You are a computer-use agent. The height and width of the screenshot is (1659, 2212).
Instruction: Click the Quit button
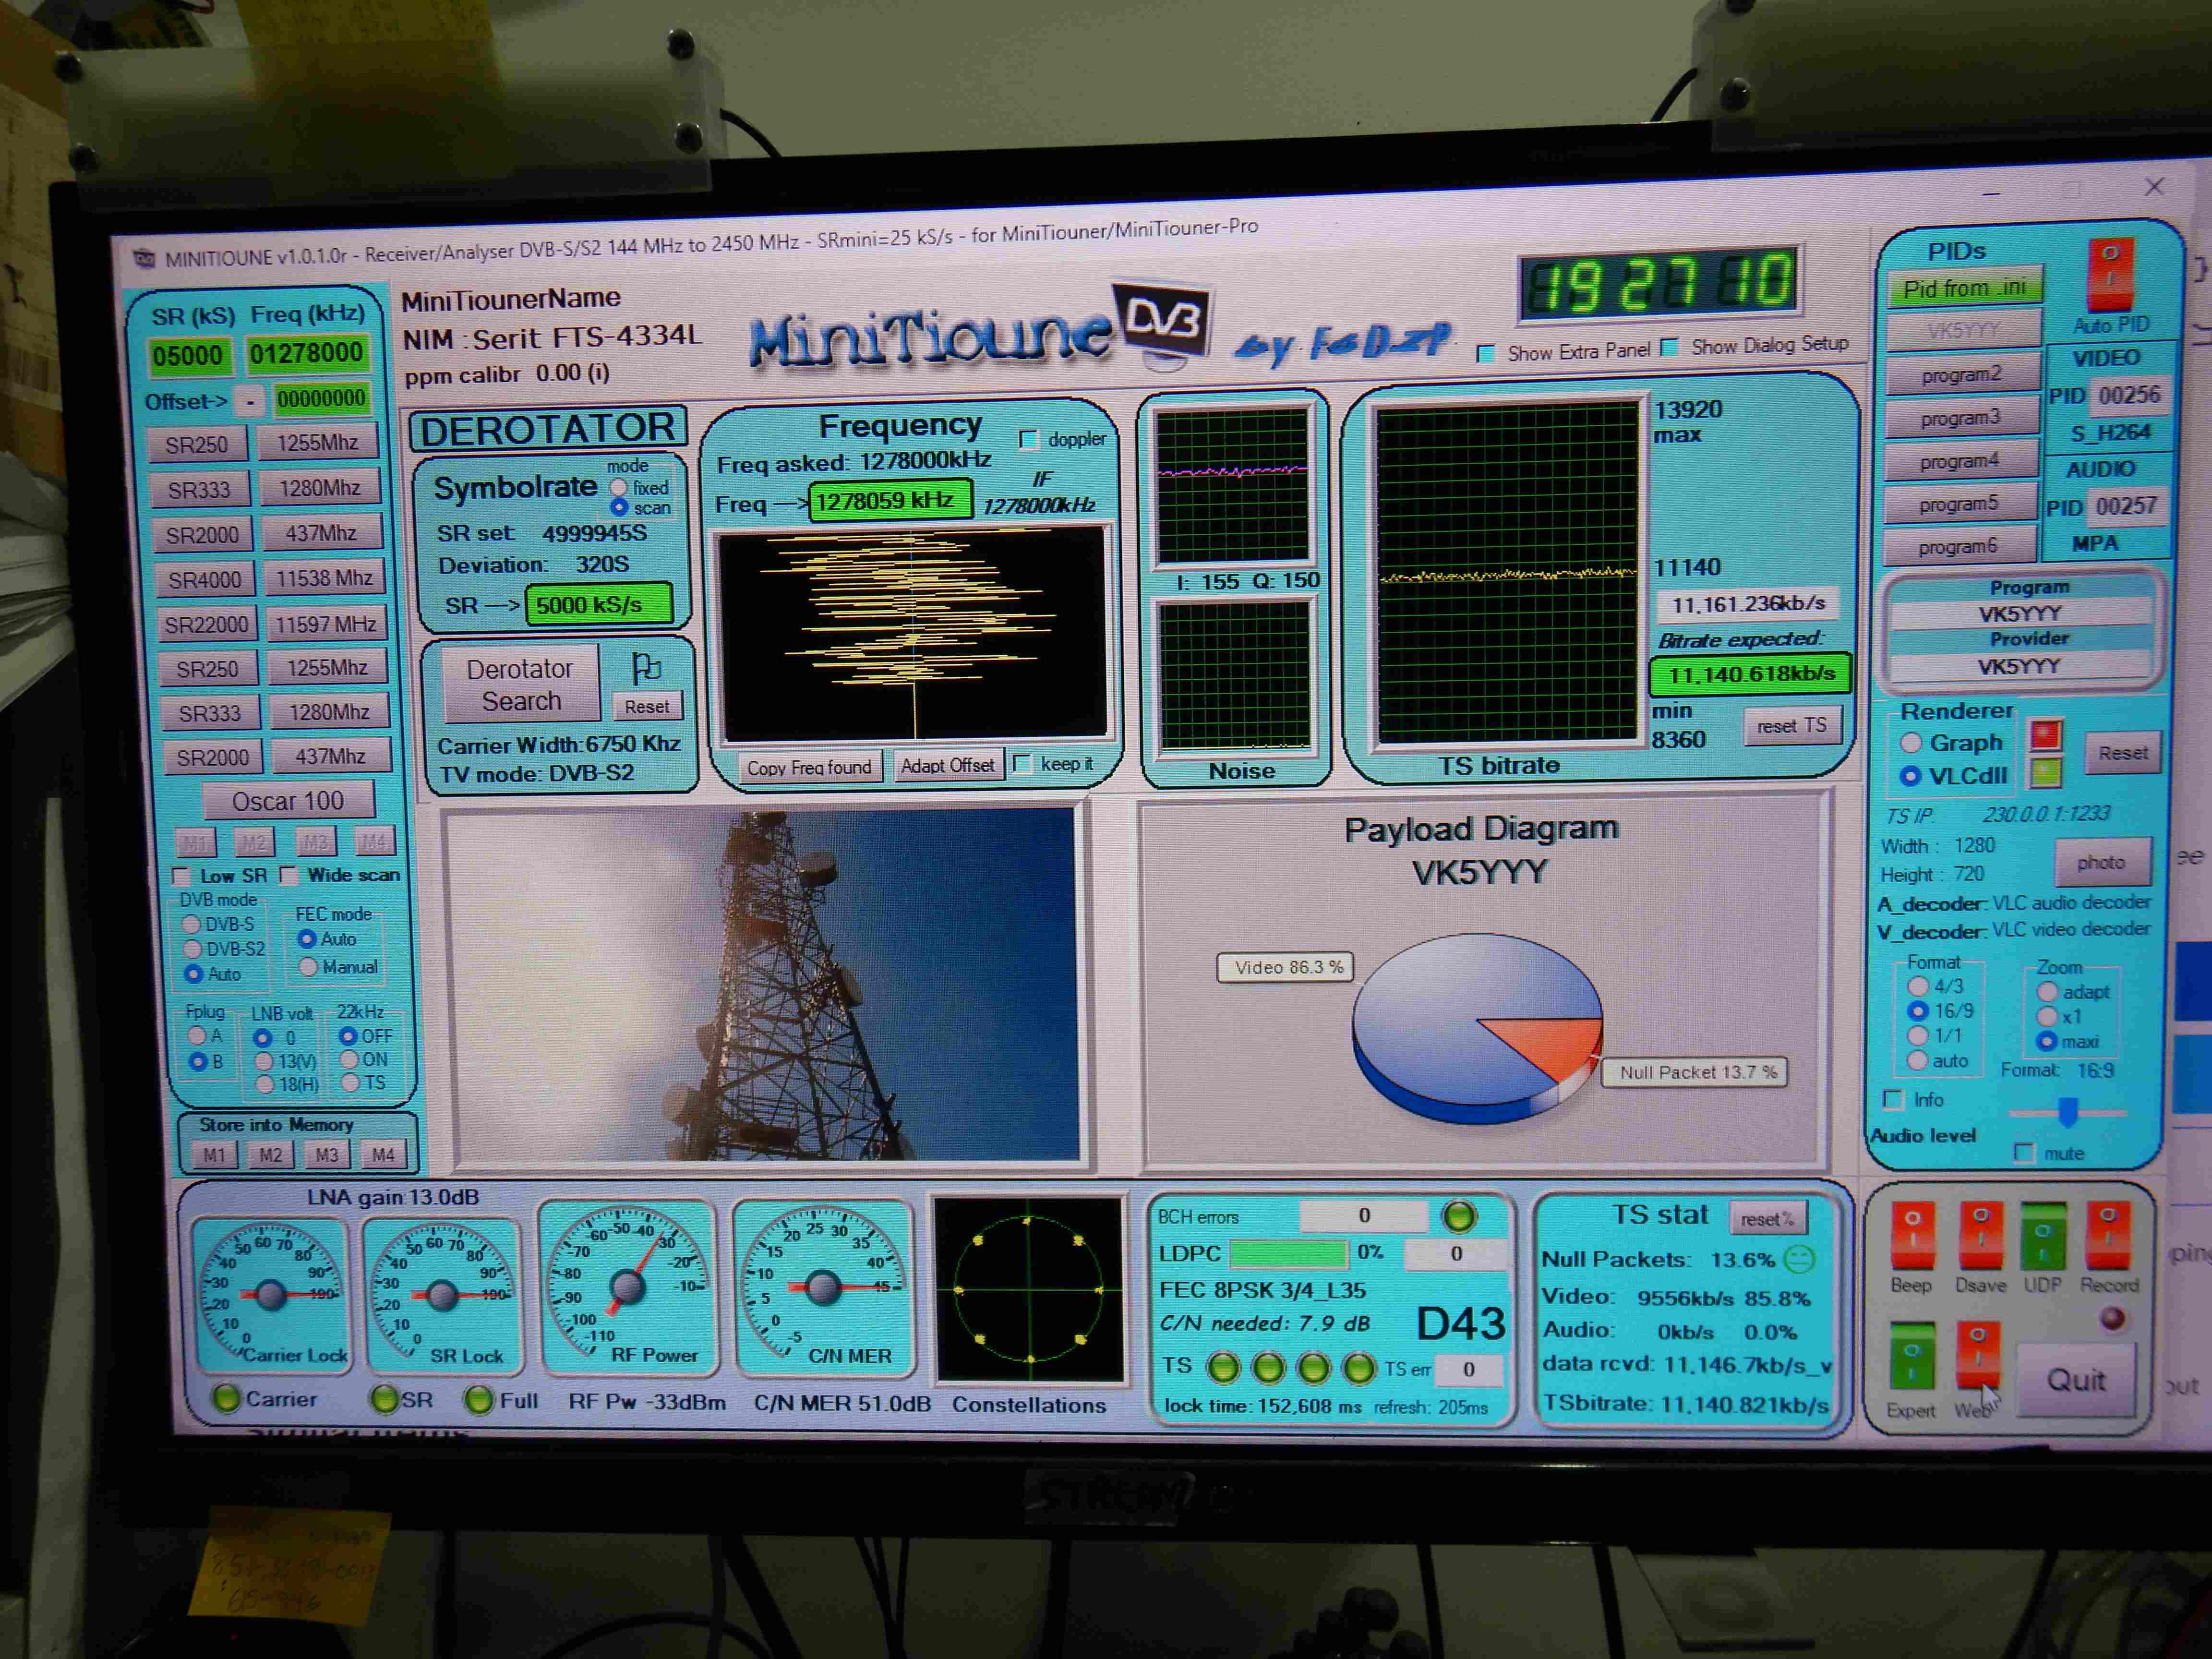tap(2076, 1380)
